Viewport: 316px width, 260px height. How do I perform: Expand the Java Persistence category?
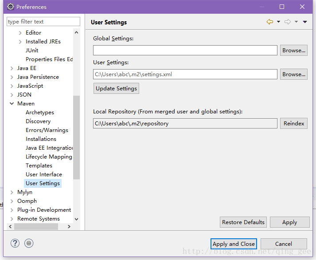tap(12, 77)
